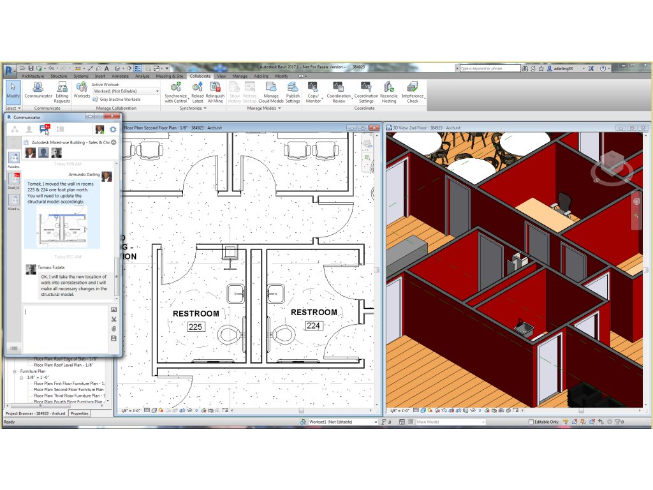Click the 1/8" = 1'-0" scale in floor plan view
The image size is (653, 490).
tap(130, 410)
